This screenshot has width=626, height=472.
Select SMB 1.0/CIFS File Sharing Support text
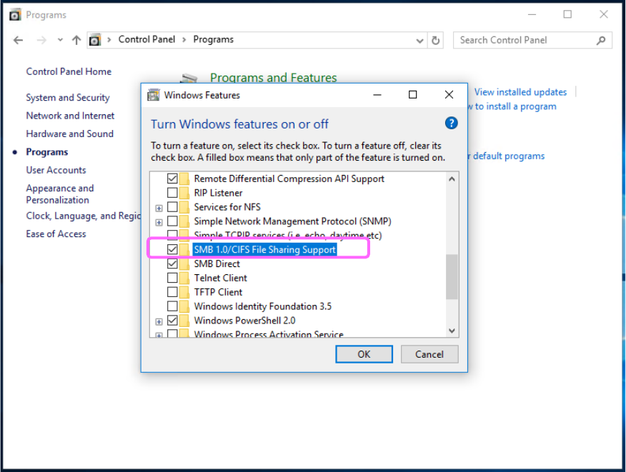264,250
